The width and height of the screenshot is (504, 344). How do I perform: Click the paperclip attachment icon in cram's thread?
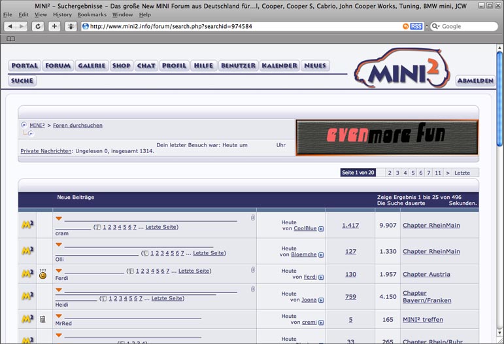[252, 217]
